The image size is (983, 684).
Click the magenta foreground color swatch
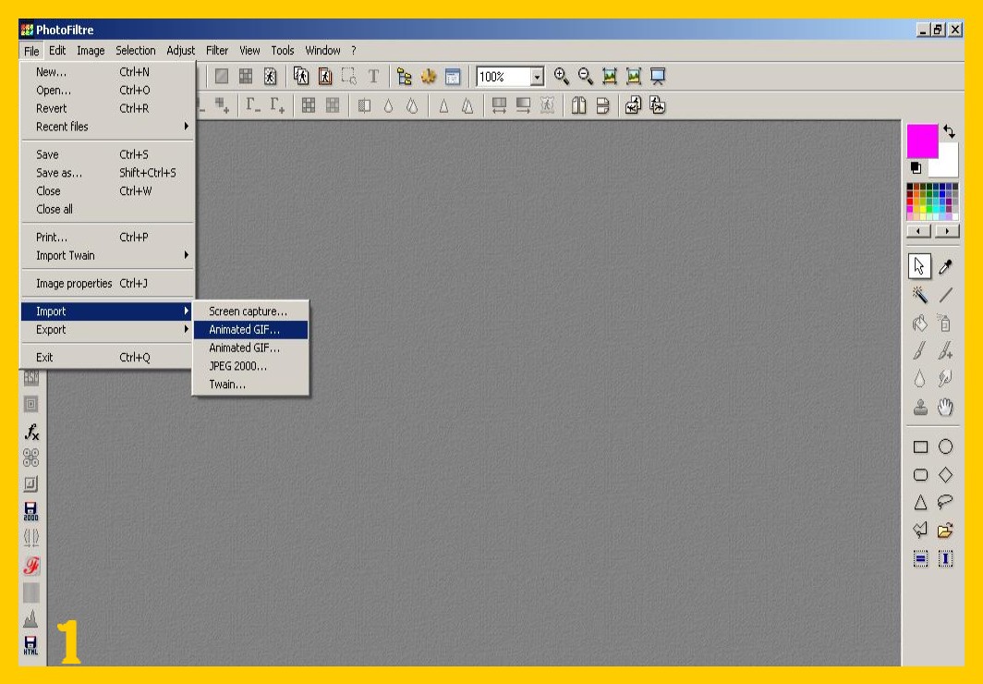pos(922,140)
